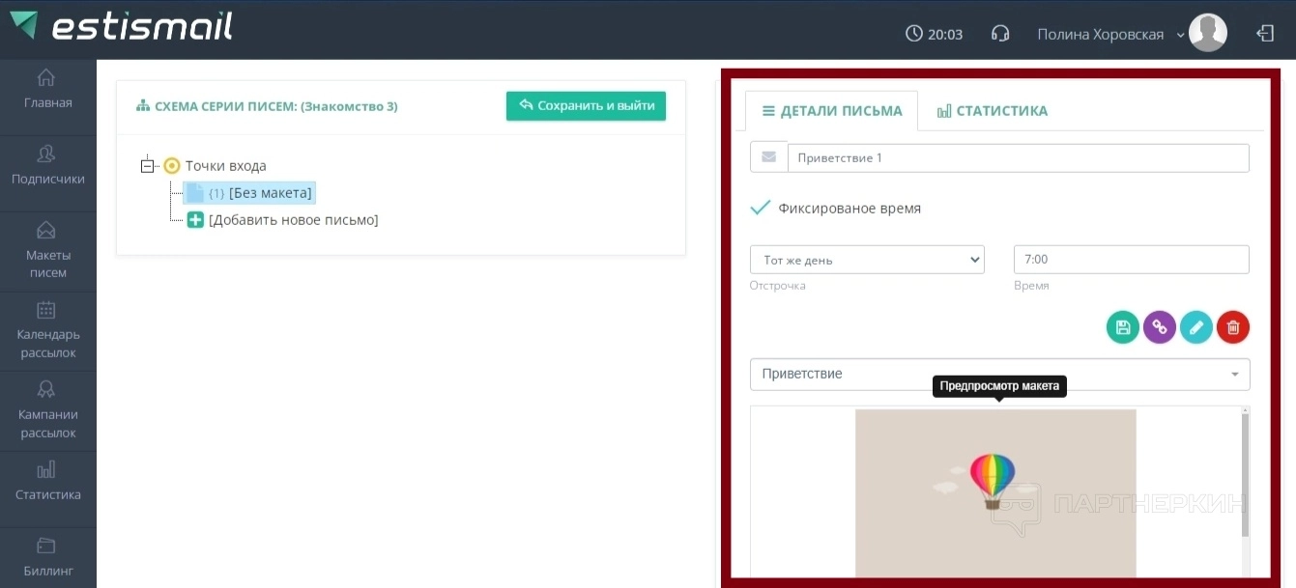1296x588 pixels.
Task: Click the green plus add-letter icon
Action: coord(195,220)
